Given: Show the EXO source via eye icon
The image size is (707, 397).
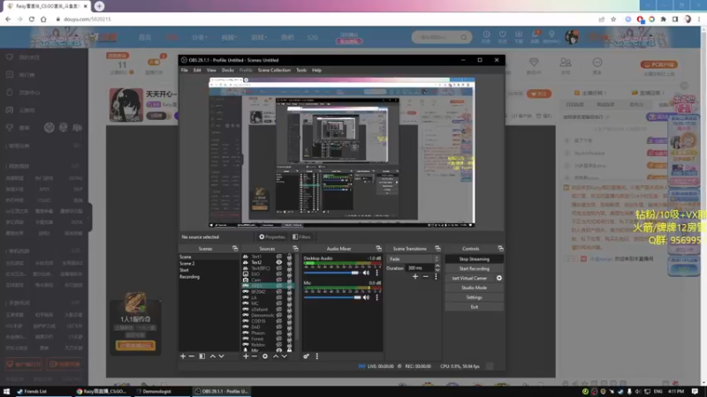Looking at the screenshot, I should pyautogui.click(x=279, y=274).
